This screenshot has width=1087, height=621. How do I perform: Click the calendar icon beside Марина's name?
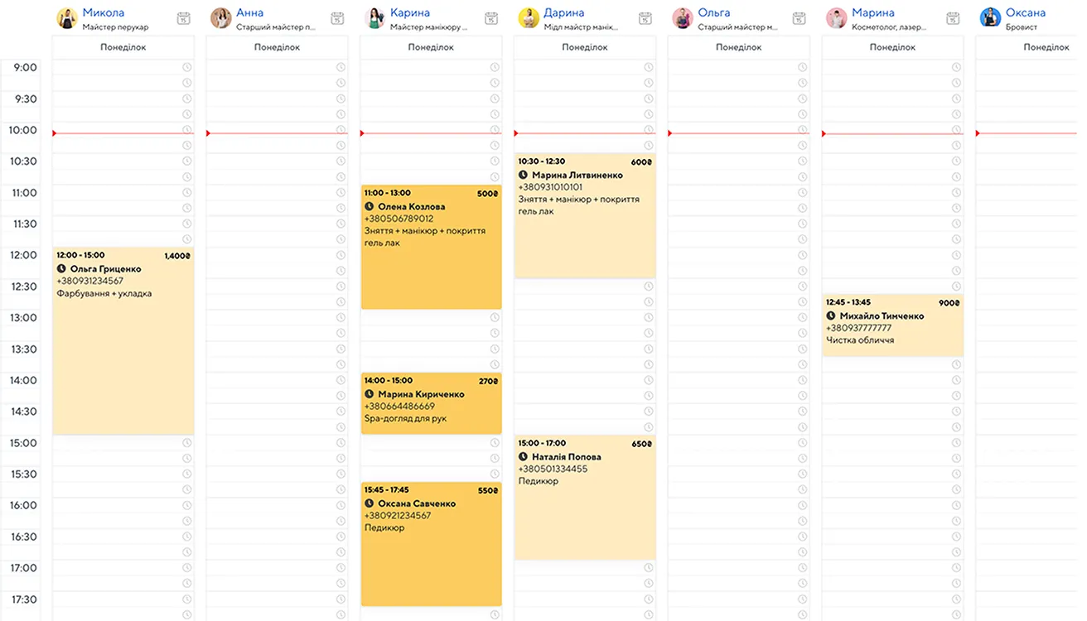(953, 18)
